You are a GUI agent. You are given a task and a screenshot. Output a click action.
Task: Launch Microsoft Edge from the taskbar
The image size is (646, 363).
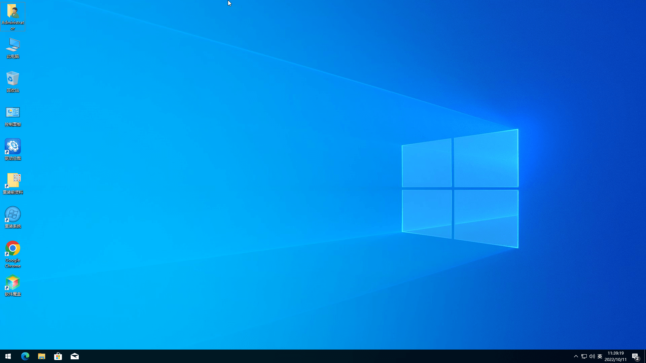pyautogui.click(x=25, y=356)
